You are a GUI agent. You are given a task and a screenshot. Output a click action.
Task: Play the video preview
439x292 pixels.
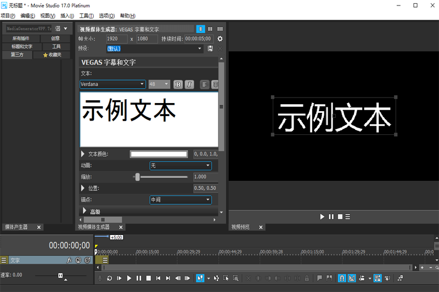322,217
